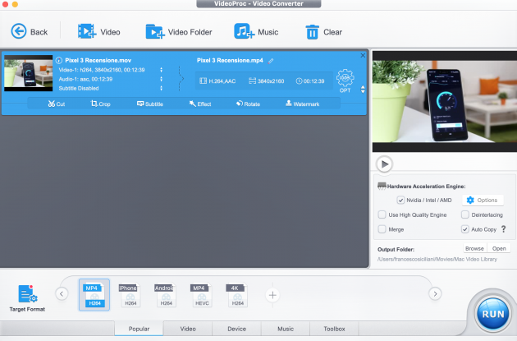Image resolution: width=517 pixels, height=341 pixels.
Task: Reorder the item with the up/down arrows
Action: click(363, 90)
